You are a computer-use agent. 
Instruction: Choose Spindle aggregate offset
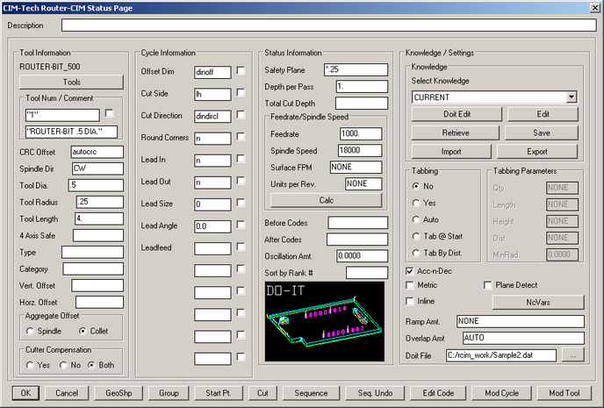pos(30,331)
